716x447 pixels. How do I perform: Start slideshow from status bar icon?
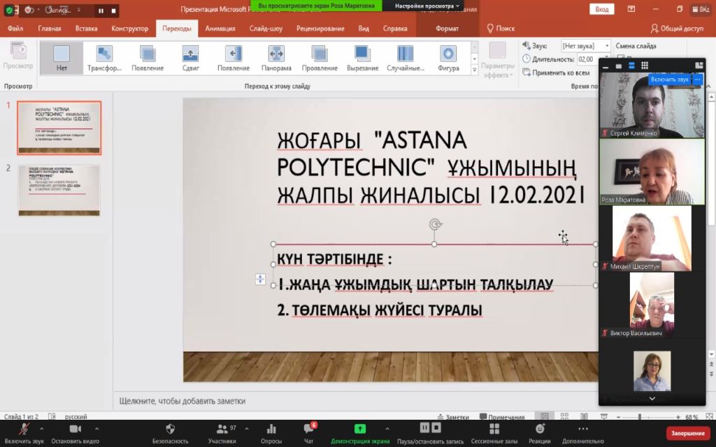[603, 416]
